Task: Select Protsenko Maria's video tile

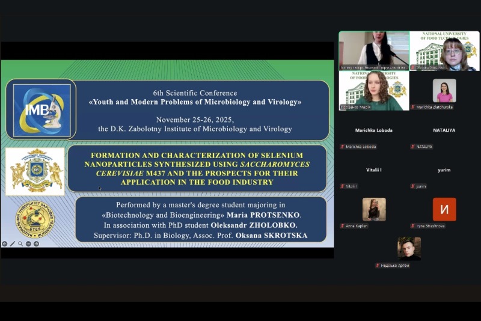Action: coord(374,90)
